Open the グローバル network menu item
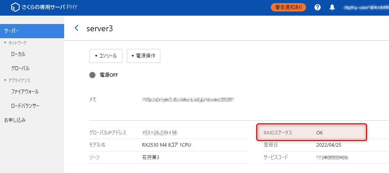Screen dimensions: 389x173 click(x=20, y=68)
